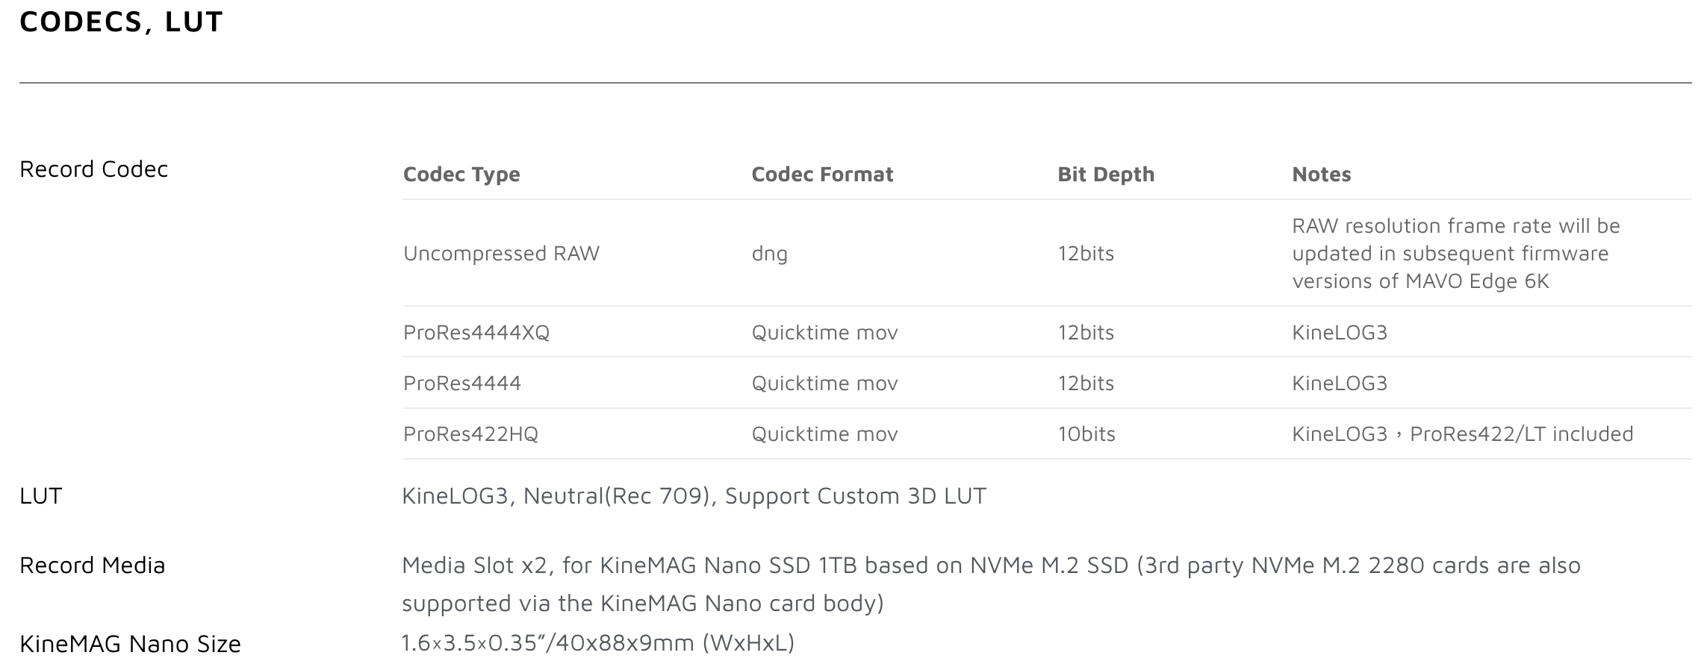This screenshot has width=1704, height=670.
Task: Click the LUT row label
Action: (40, 496)
